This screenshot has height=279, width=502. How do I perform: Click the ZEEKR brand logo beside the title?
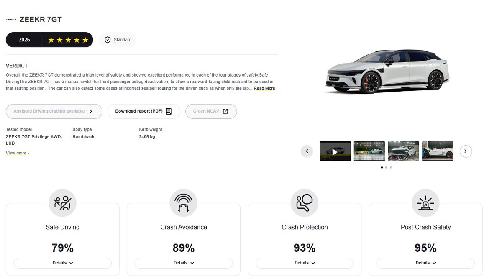tap(11, 20)
